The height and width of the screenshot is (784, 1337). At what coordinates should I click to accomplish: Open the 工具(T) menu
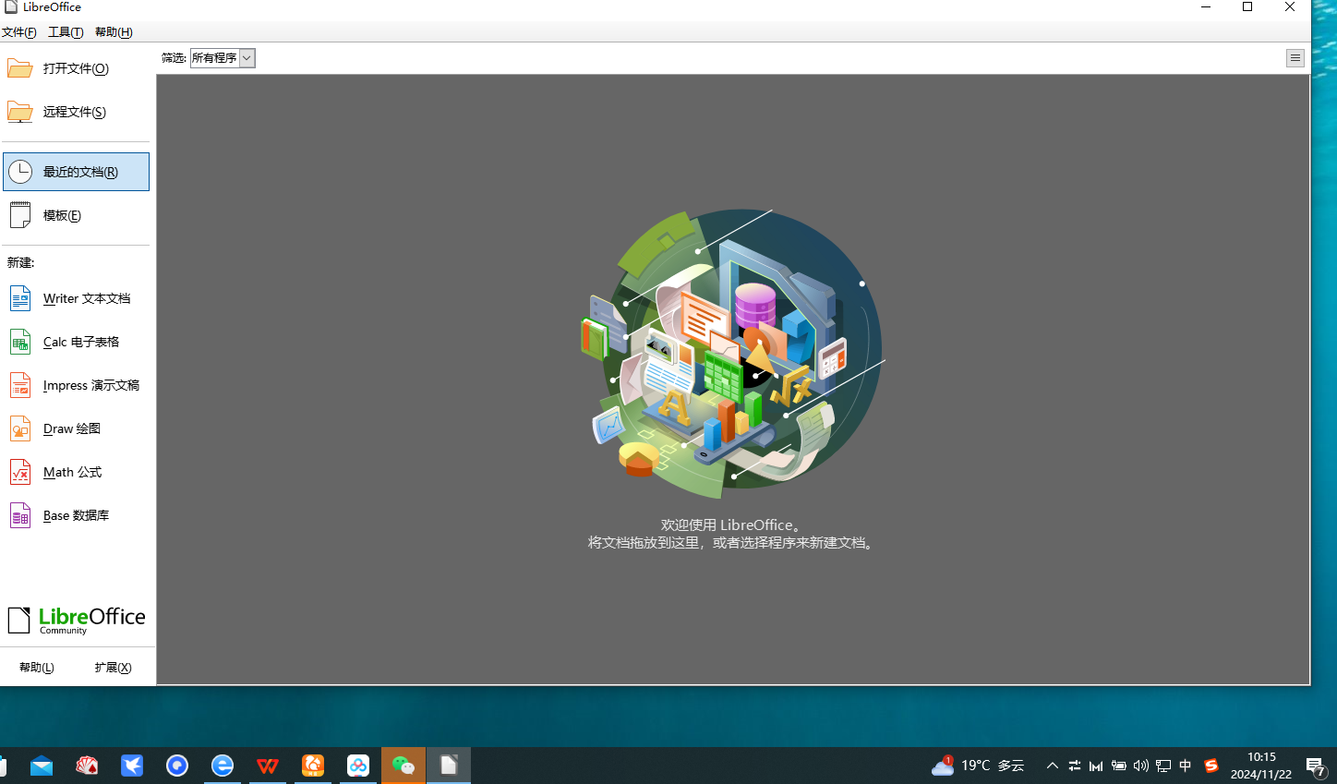66,32
